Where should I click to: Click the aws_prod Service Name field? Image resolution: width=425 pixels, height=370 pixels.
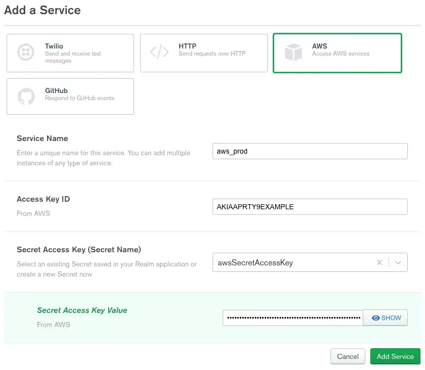coord(310,151)
